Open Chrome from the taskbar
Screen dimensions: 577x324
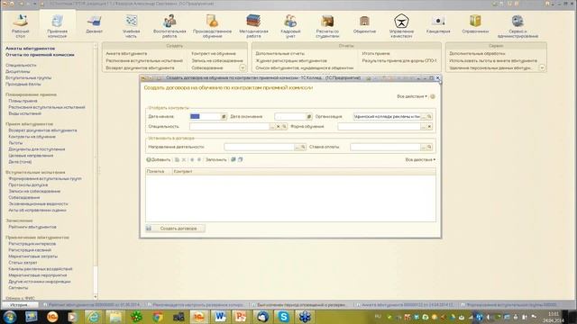point(158,317)
